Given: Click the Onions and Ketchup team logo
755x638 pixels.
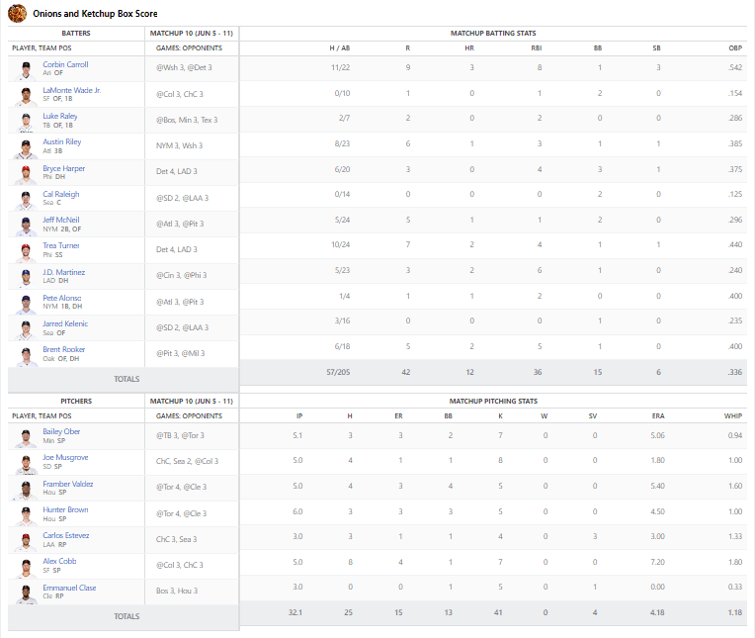Looking at the screenshot, I should tap(17, 14).
